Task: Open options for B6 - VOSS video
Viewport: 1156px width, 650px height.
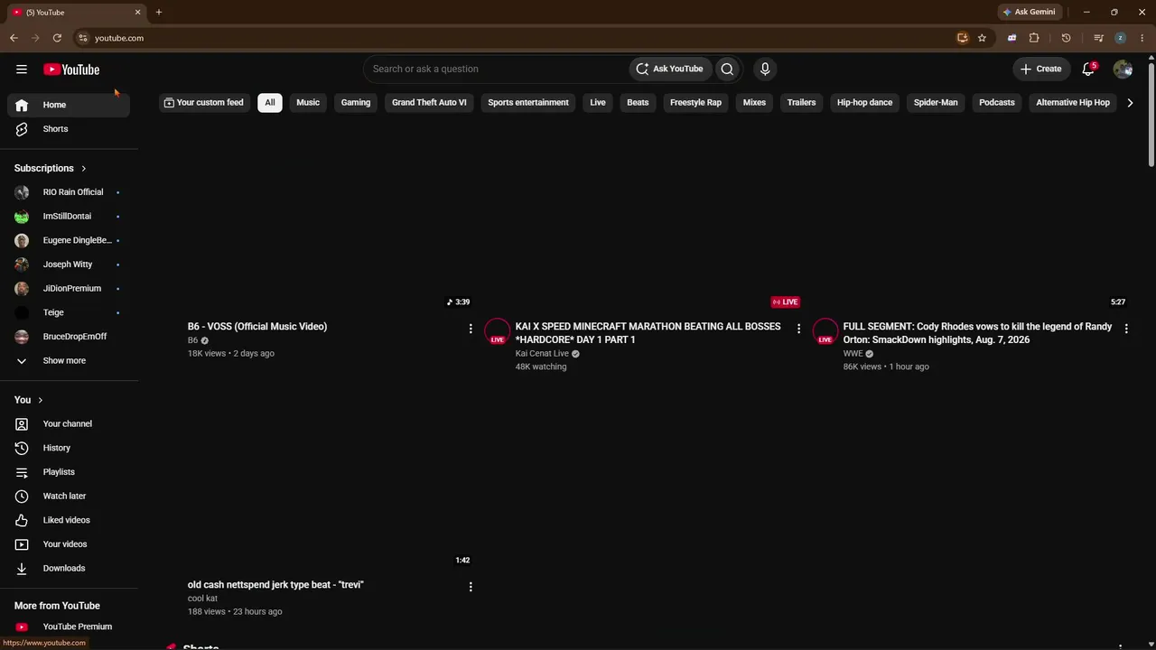Action: [x=471, y=329]
